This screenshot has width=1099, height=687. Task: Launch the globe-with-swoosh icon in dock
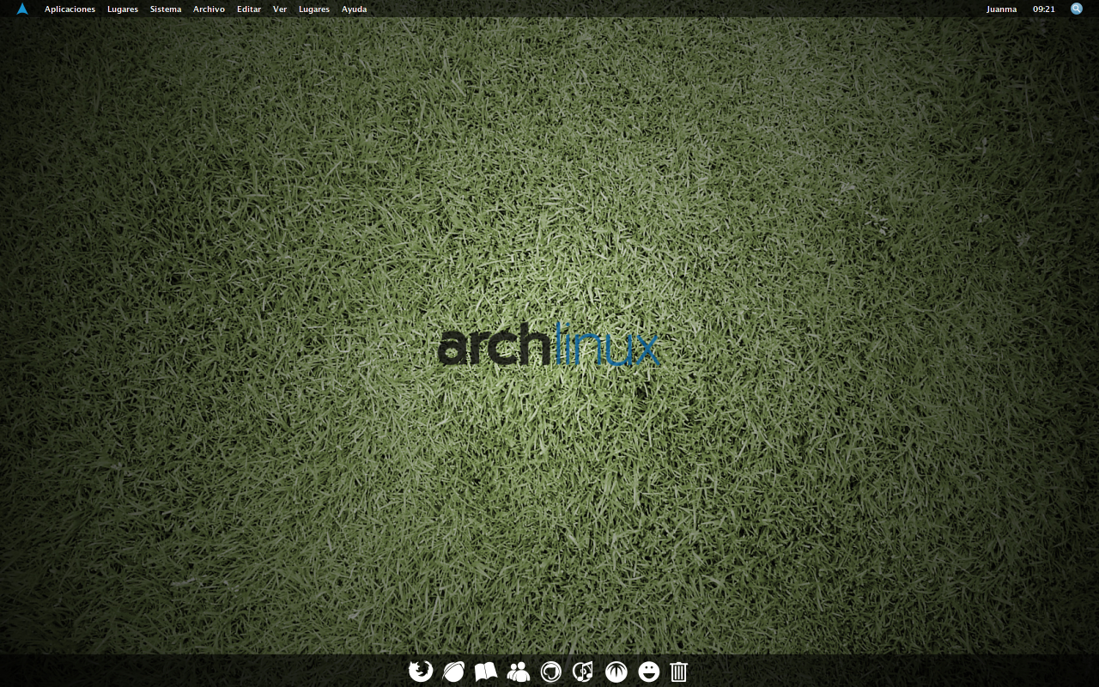tap(453, 672)
